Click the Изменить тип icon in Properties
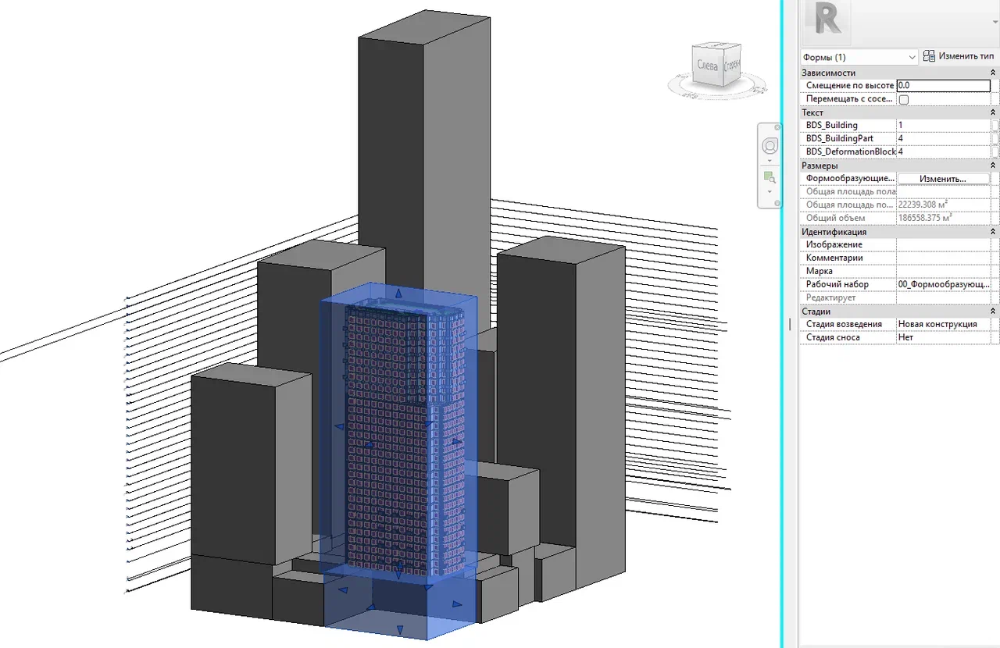 coord(929,55)
